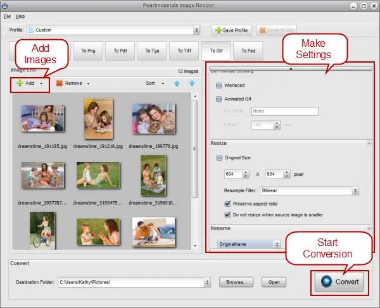
Task: Click the width pixel input field
Action: (234, 174)
